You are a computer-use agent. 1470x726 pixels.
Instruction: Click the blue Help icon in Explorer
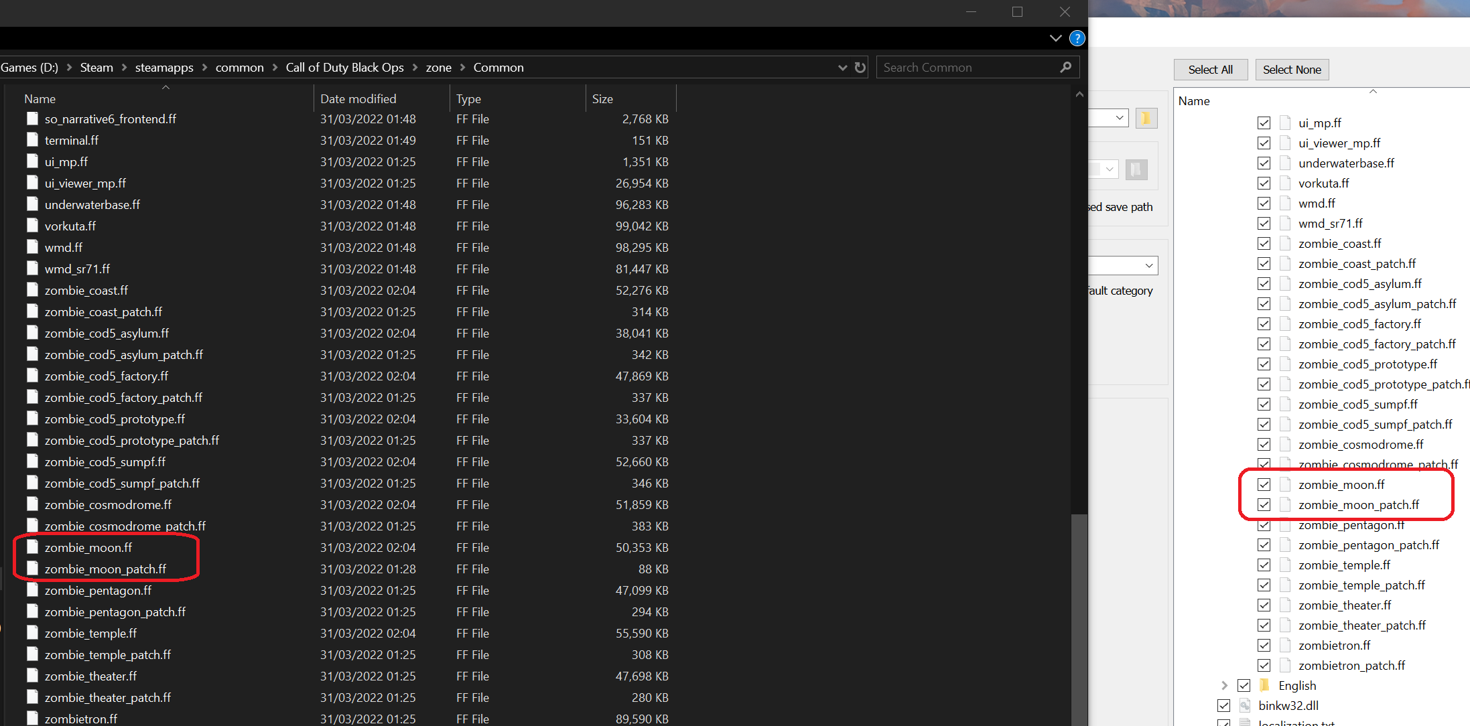tap(1077, 38)
